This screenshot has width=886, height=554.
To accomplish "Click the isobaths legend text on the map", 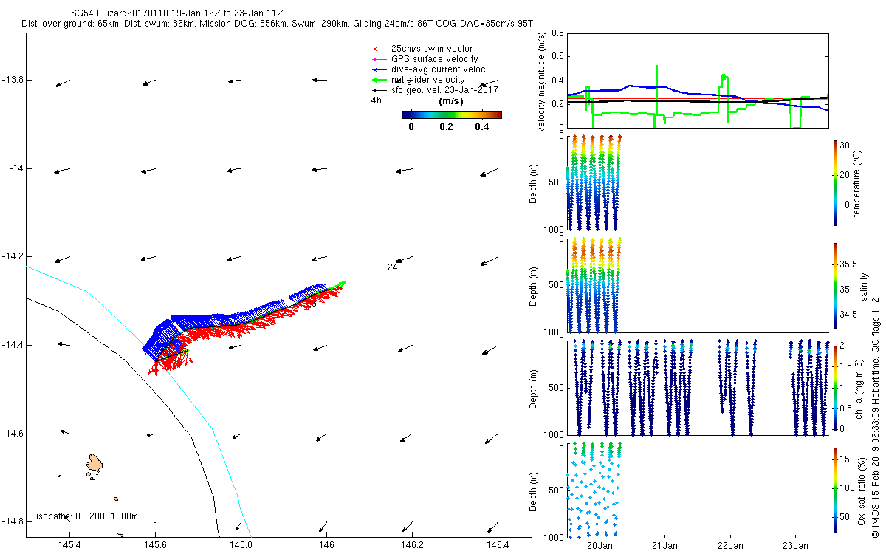I will (87, 516).
